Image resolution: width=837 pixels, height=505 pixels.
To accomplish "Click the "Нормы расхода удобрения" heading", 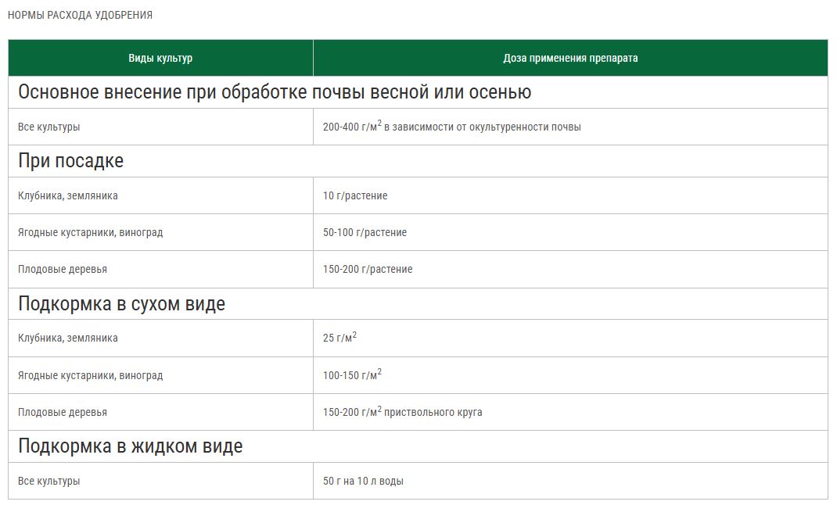I will tap(80, 15).
